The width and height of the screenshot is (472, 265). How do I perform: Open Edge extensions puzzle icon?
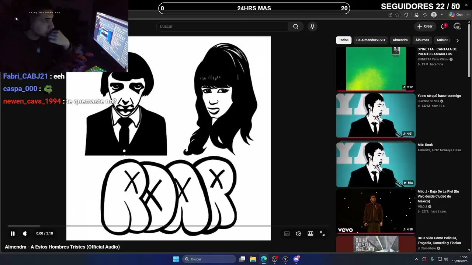pos(406,15)
